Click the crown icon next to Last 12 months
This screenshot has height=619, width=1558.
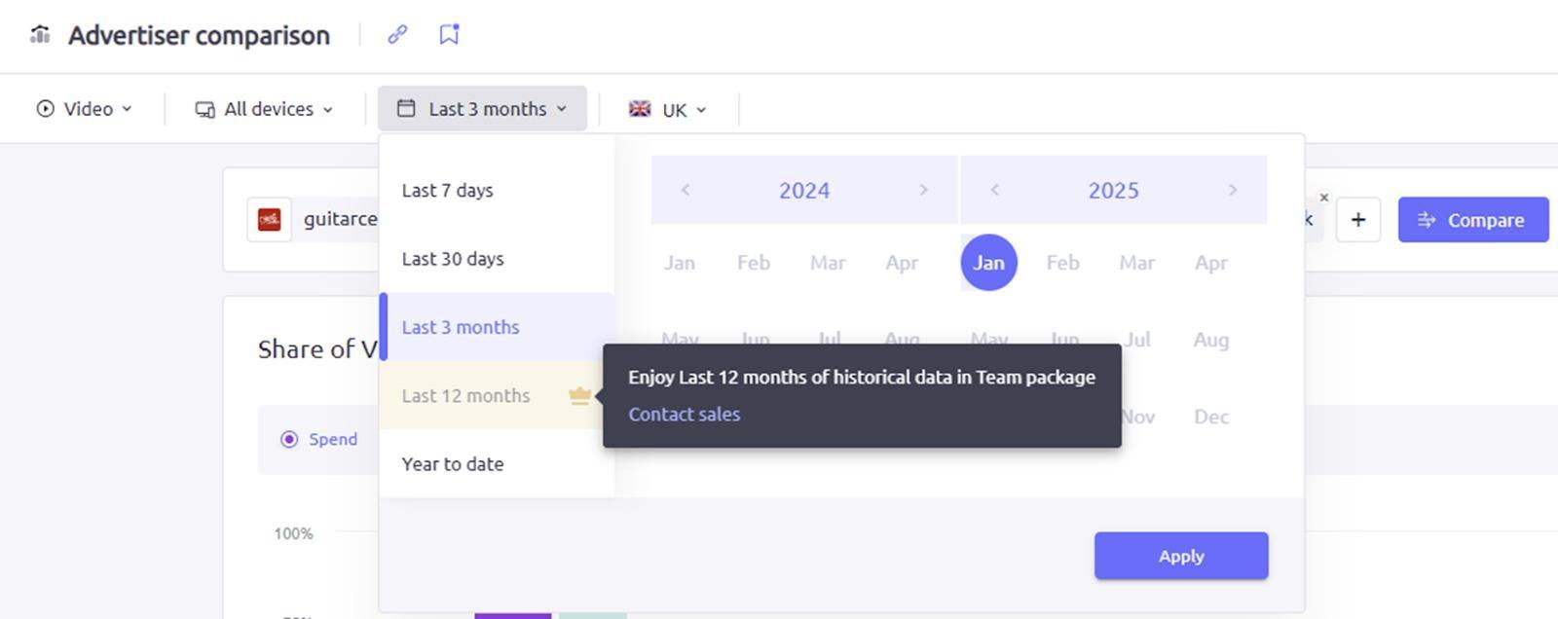(581, 395)
